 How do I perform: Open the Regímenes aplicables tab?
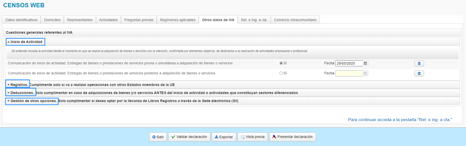[177, 20]
